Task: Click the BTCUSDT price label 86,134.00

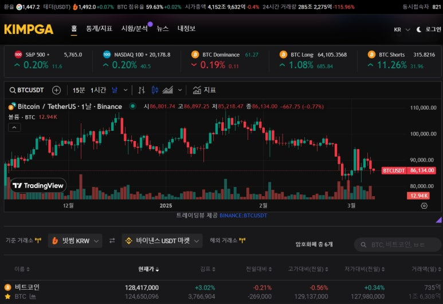Action: pos(409,170)
